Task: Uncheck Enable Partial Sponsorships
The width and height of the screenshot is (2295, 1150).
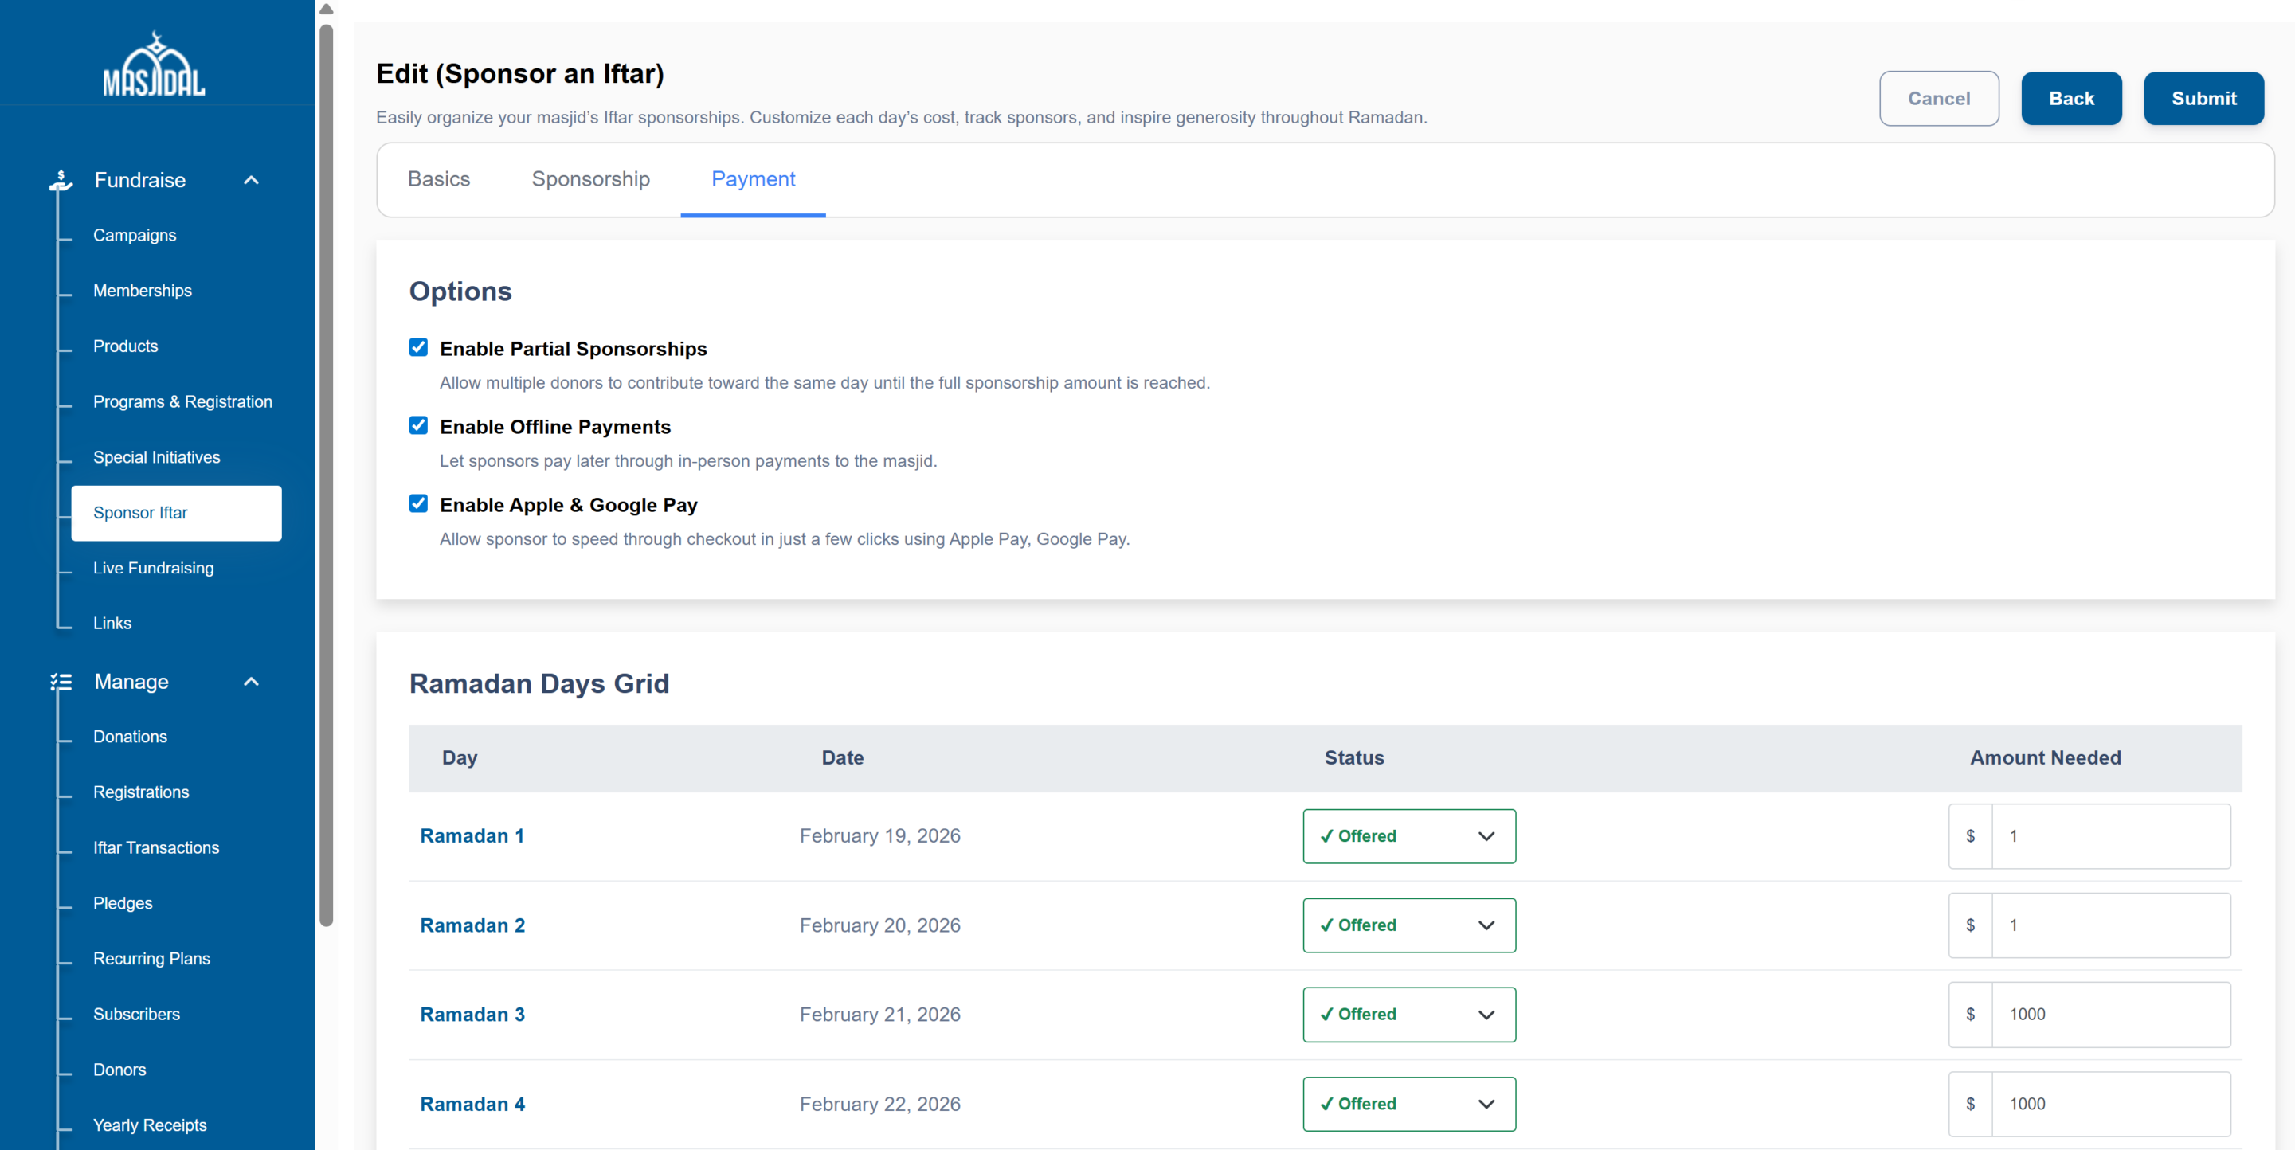Action: click(x=418, y=347)
